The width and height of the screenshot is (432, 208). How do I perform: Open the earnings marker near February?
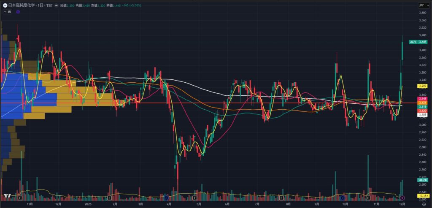(109, 197)
